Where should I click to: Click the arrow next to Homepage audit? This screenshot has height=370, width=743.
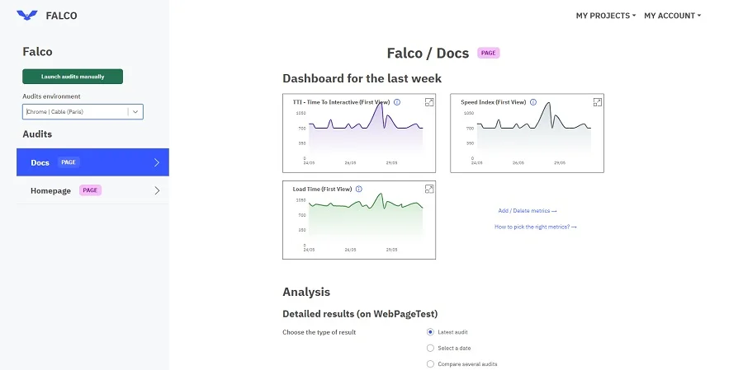(157, 190)
